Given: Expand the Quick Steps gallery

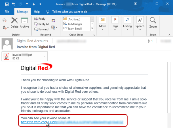Looking at the screenshot, I should (92, 29).
